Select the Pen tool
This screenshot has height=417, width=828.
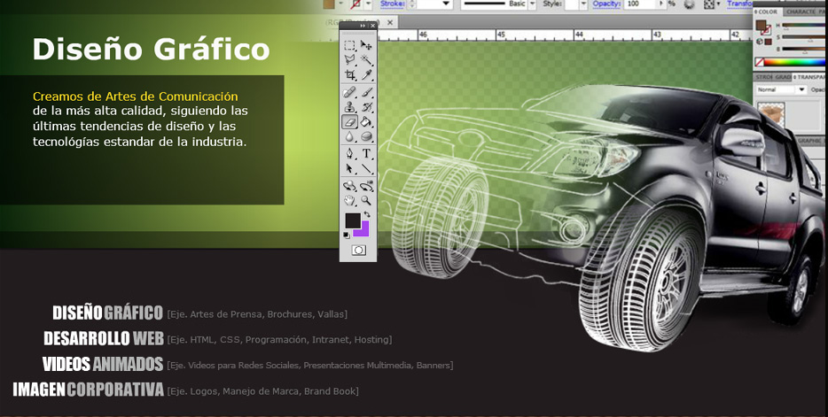[350, 153]
